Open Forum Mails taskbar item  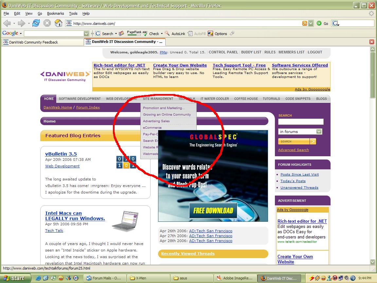[x=104, y=278]
